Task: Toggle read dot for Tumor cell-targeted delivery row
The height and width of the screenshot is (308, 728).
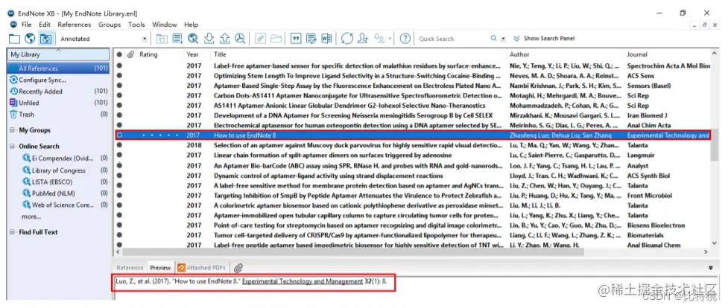Action: pyautogui.click(x=119, y=235)
